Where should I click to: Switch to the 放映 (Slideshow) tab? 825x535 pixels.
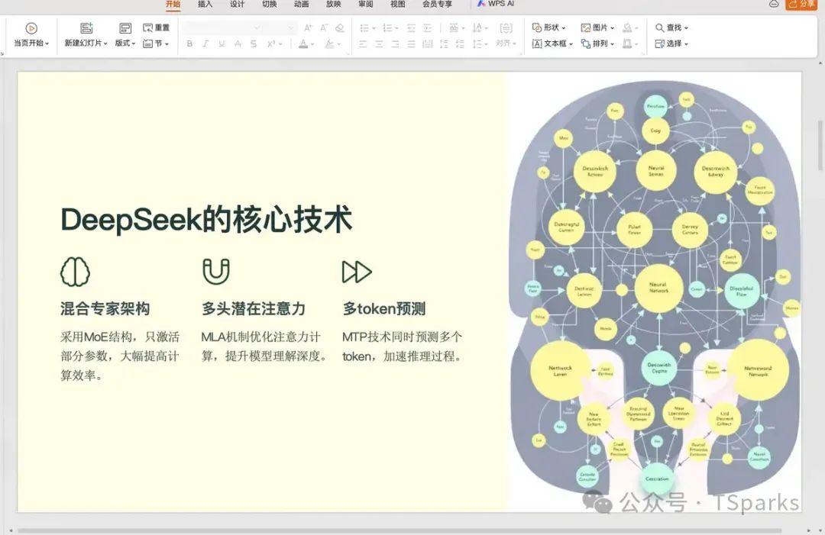(x=334, y=5)
